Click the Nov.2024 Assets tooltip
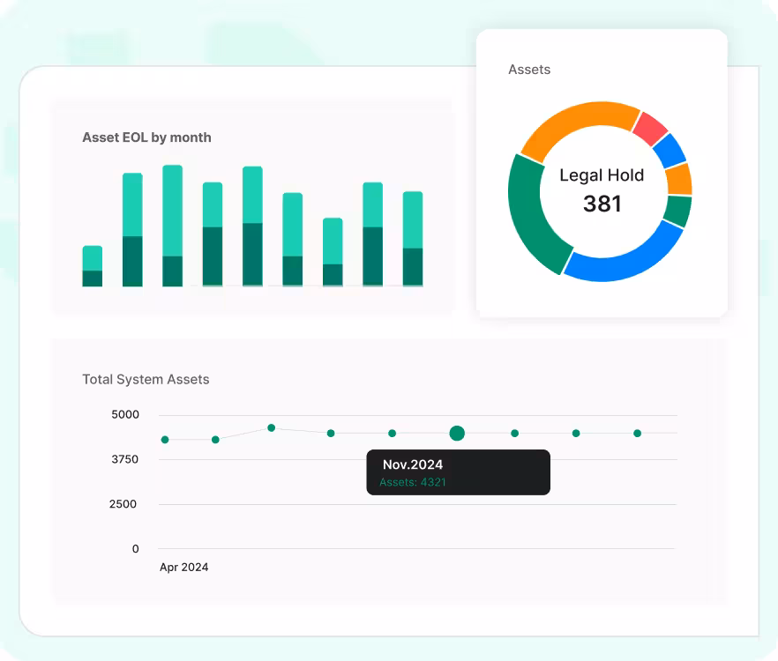Viewport: 778px width, 661px height. pos(458,472)
